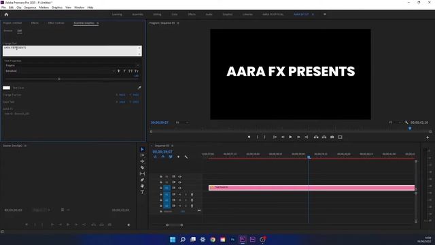This screenshot has width=435, height=245.
Task: Switch to the Effects panel tab
Action: coord(35,23)
